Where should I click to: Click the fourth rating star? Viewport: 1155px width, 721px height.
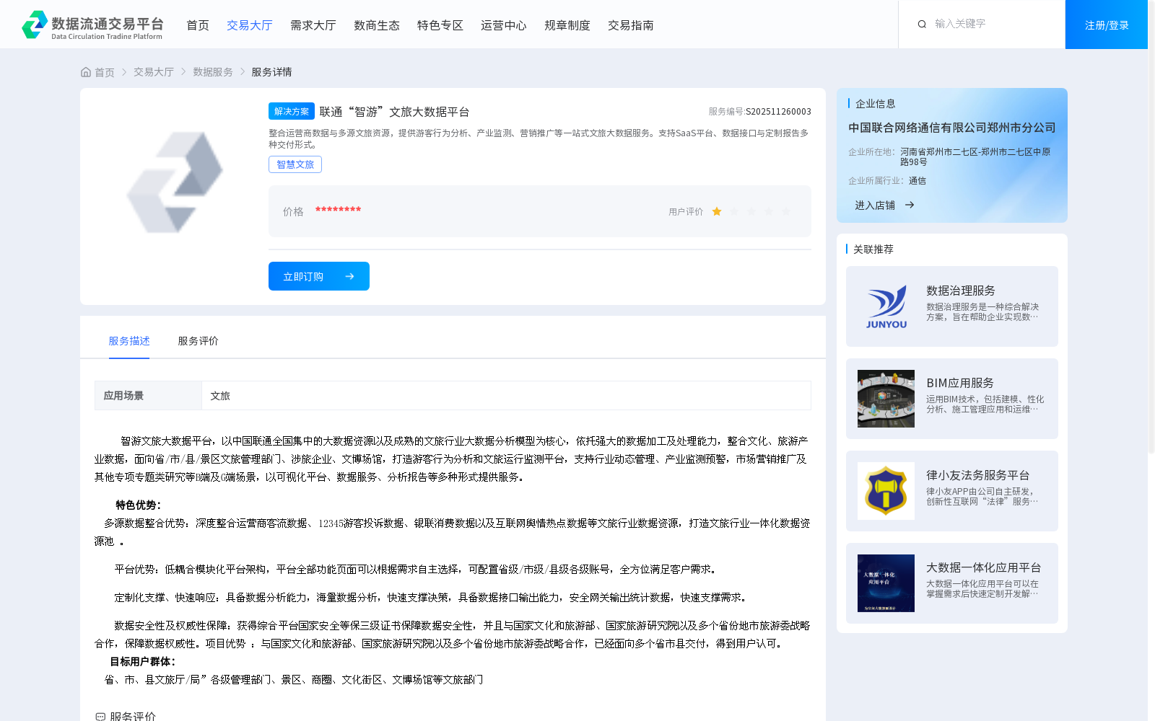(769, 211)
